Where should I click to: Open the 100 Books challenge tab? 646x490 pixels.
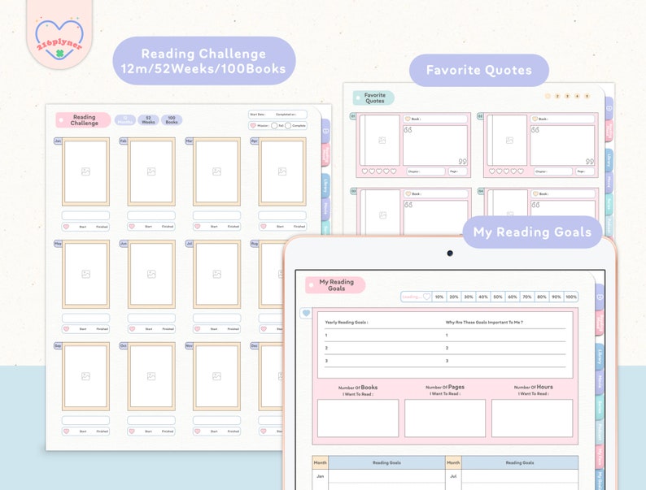172,119
